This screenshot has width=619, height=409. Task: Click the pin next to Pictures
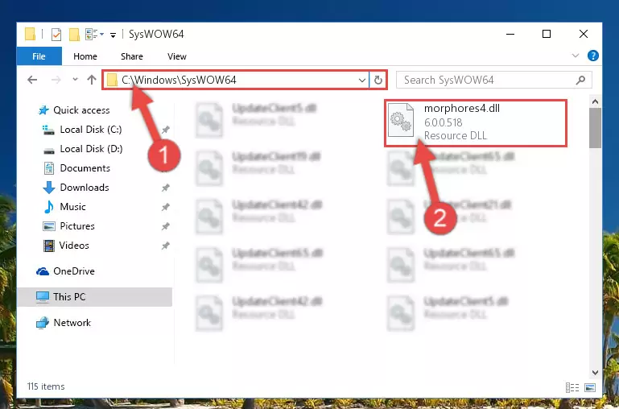coord(165,226)
